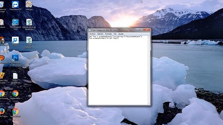Select the Photoshop.exe shortcut icon
Viewport: 223px width, 125px height.
coord(15,60)
